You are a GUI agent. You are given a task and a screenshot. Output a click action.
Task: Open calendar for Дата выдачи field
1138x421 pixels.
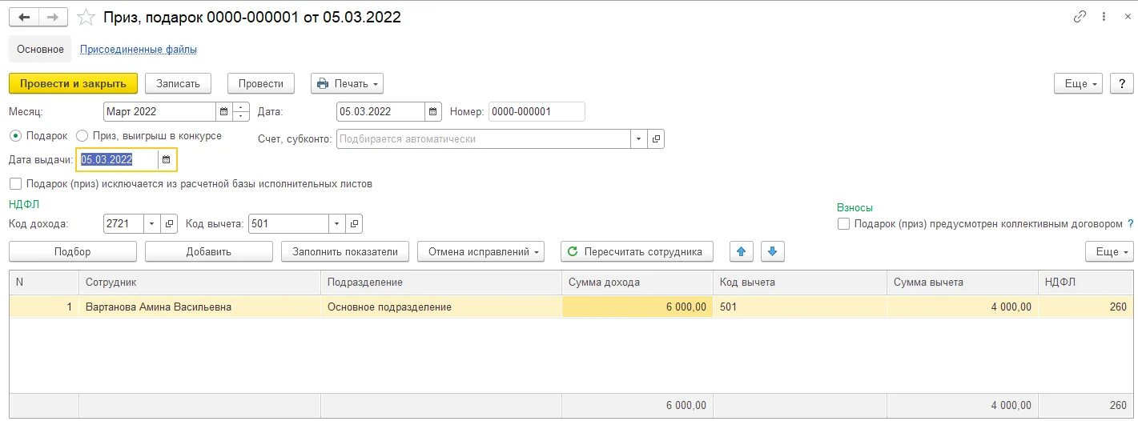click(x=167, y=159)
